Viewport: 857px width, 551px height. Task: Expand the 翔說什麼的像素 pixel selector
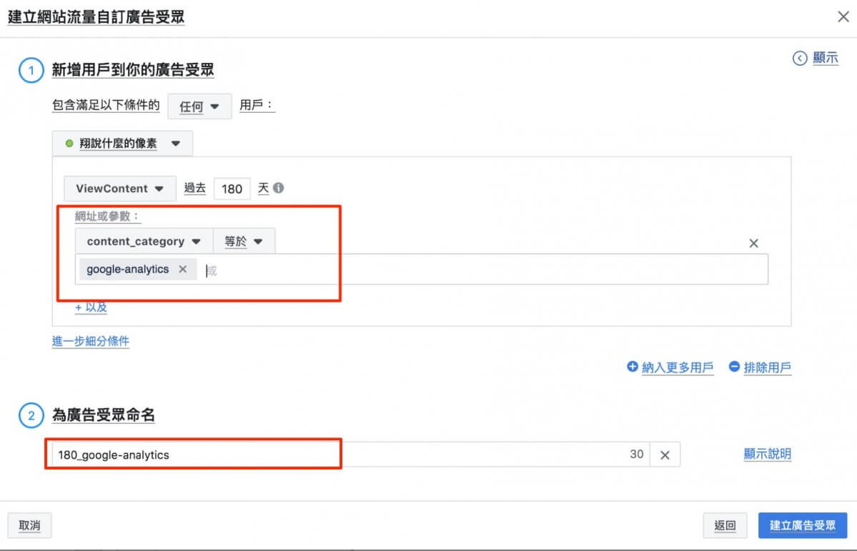(122, 144)
